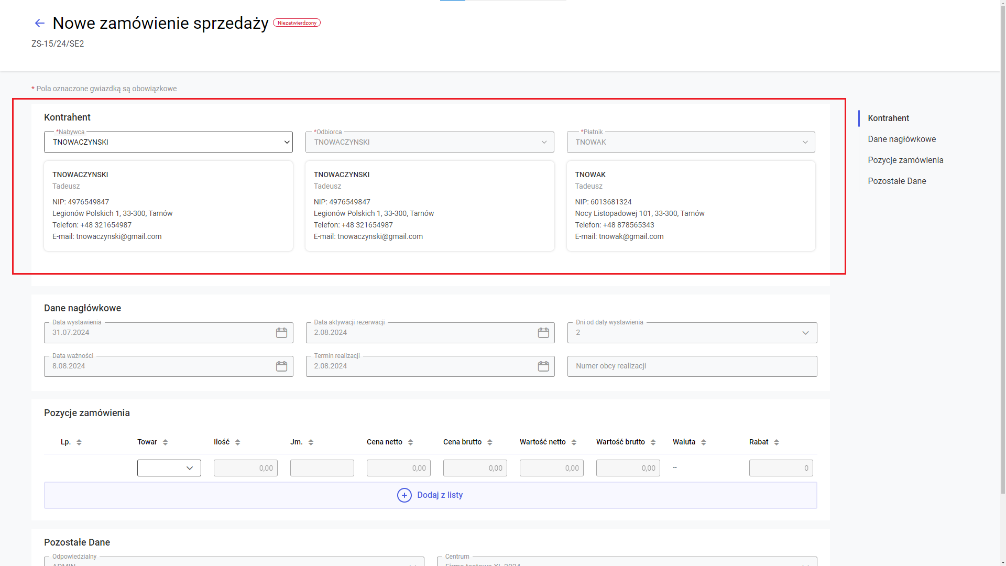Click the Niezatwierdzony status badge
1006x566 pixels.
click(x=297, y=23)
